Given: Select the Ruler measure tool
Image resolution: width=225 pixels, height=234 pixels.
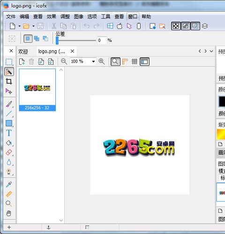Looking at the screenshot, I should click(x=9, y=194).
